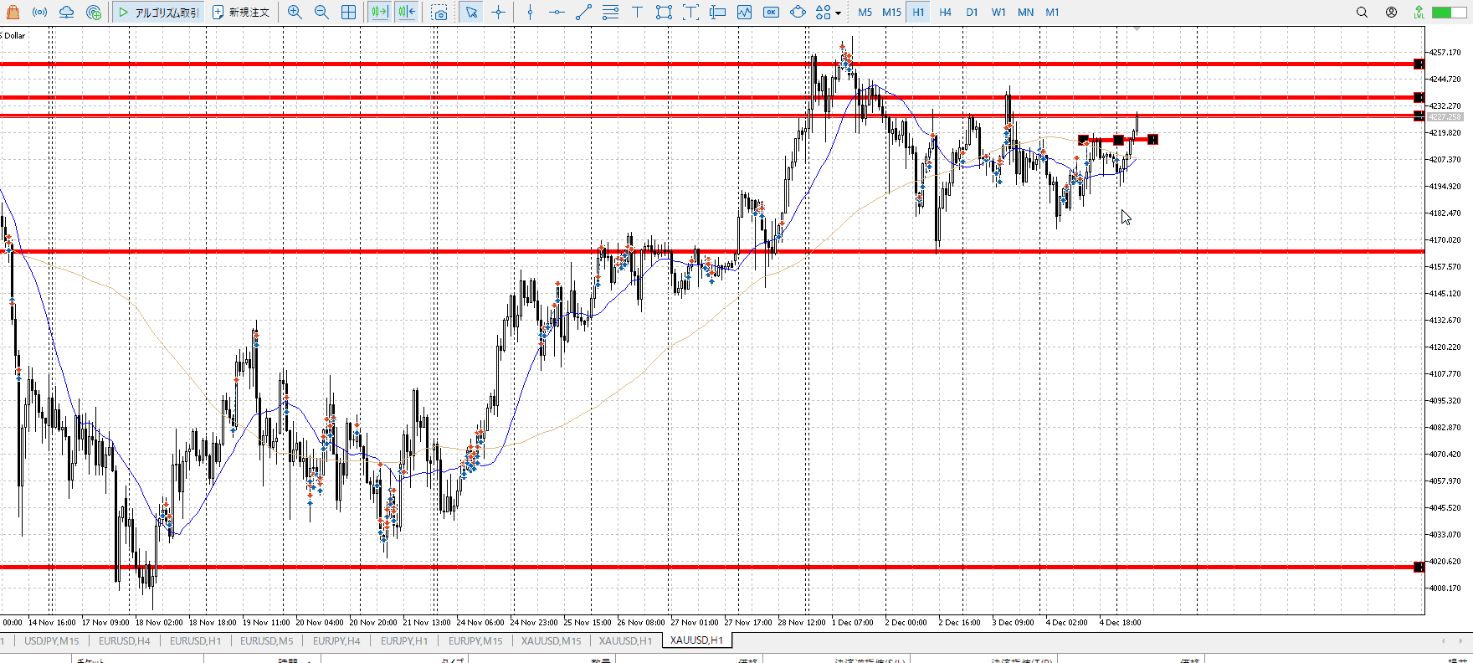Click the zoom out magnifier icon
The height and width of the screenshot is (663, 1473).
coord(321,13)
